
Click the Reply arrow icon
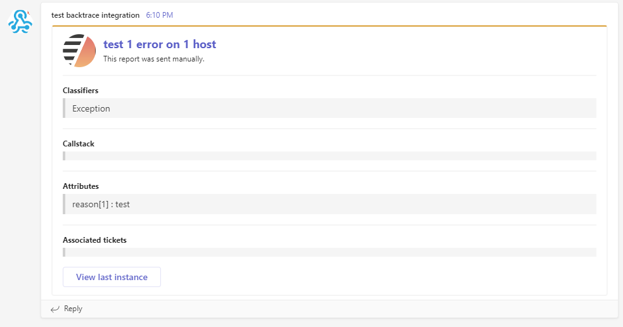tap(55, 309)
